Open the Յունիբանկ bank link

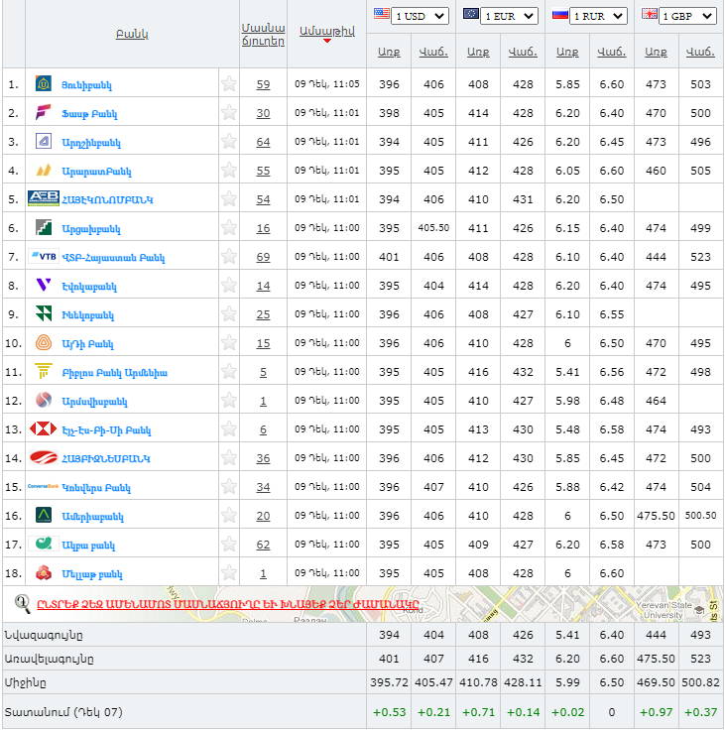tap(86, 85)
